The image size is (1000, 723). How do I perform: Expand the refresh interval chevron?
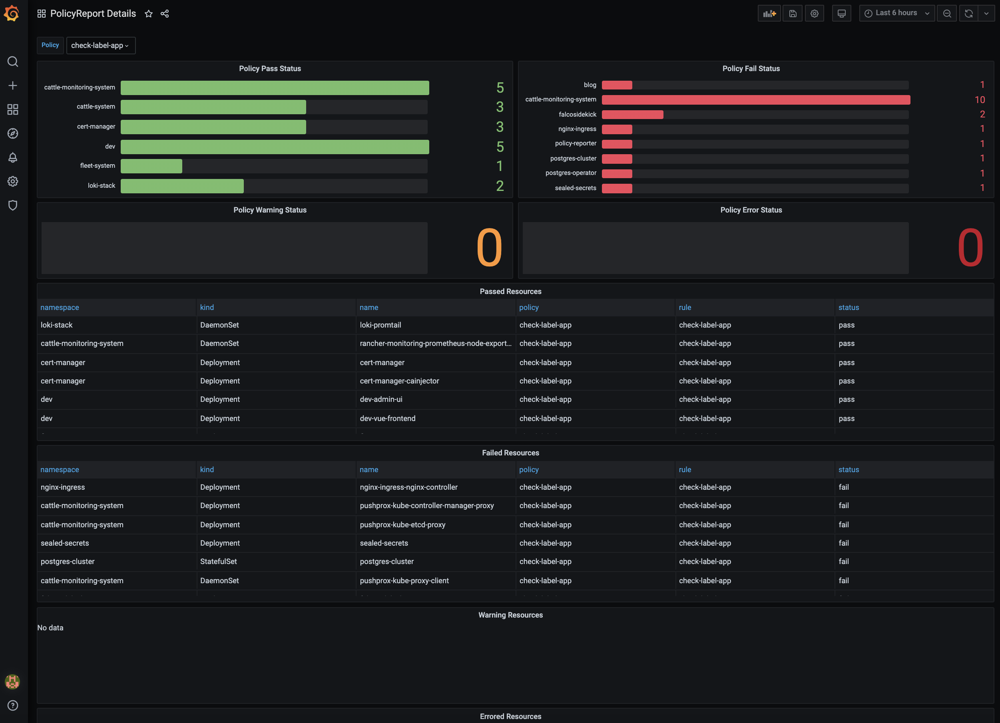click(x=986, y=13)
